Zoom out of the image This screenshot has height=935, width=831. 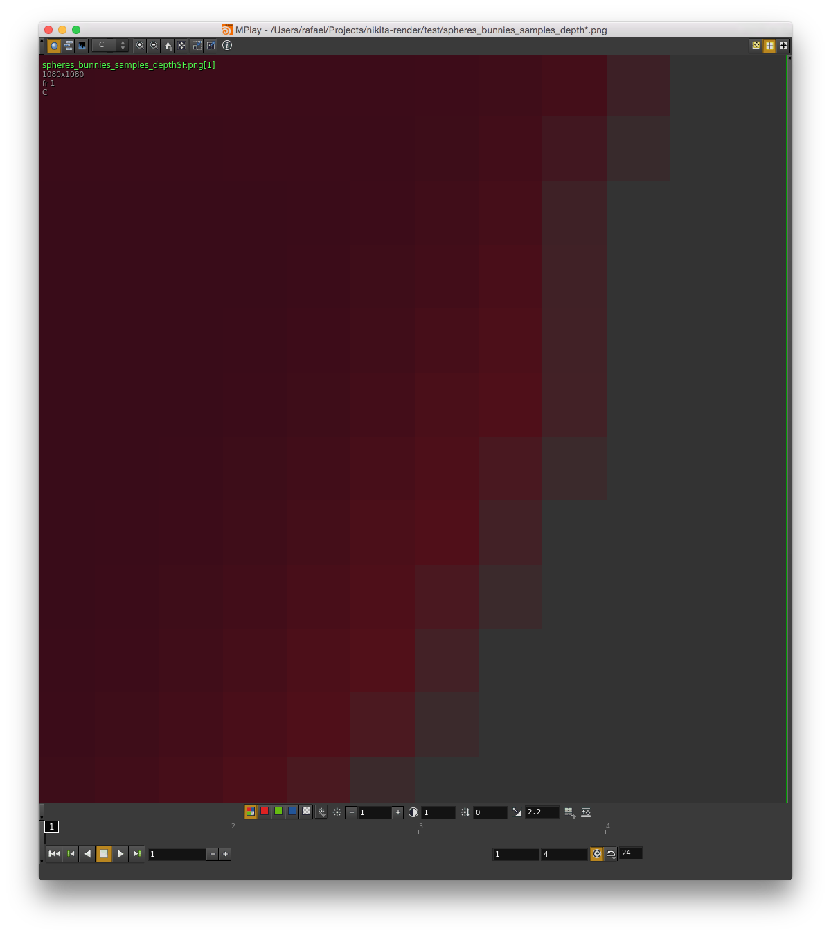tap(154, 46)
